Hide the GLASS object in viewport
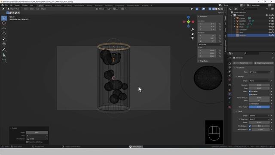275x155 pixels. click(269, 24)
